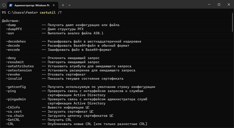Click on the -decodehex option text
Screen dimensions: 234x128
[x=16, y=41]
